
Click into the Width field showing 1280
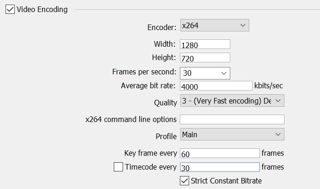pyautogui.click(x=205, y=44)
